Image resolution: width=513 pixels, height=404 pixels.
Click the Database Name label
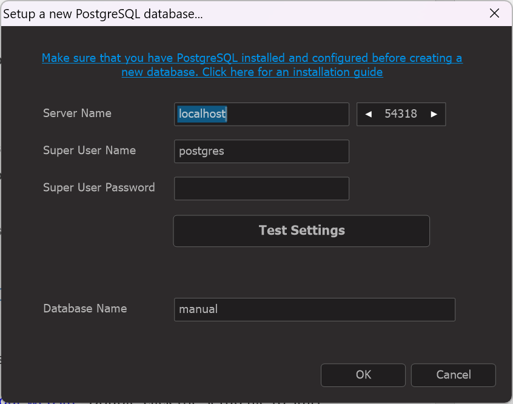coord(85,309)
